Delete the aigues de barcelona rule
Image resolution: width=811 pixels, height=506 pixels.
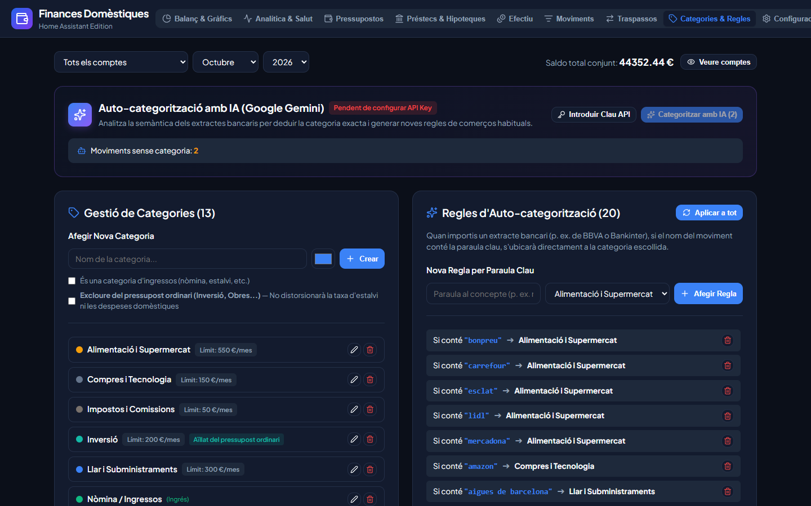click(x=728, y=491)
